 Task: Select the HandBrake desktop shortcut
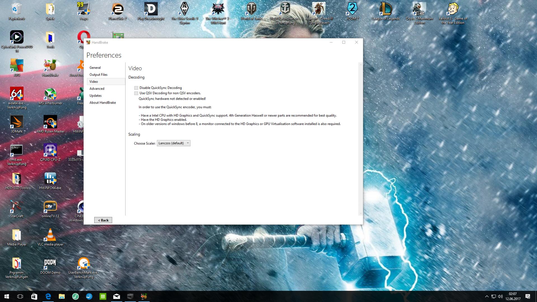50,68
